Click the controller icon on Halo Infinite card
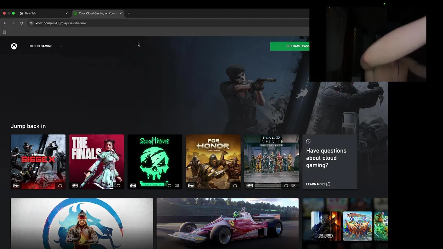443x249 pixels. (x=286, y=185)
